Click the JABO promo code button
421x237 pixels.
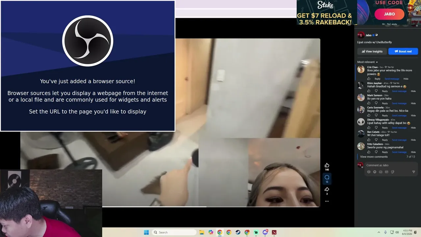(x=389, y=14)
